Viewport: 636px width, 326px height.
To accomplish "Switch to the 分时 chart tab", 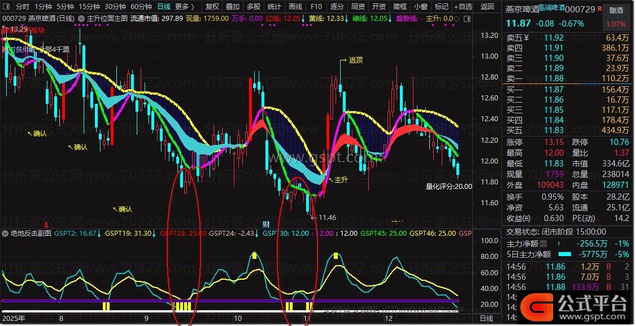I will 22,7.
